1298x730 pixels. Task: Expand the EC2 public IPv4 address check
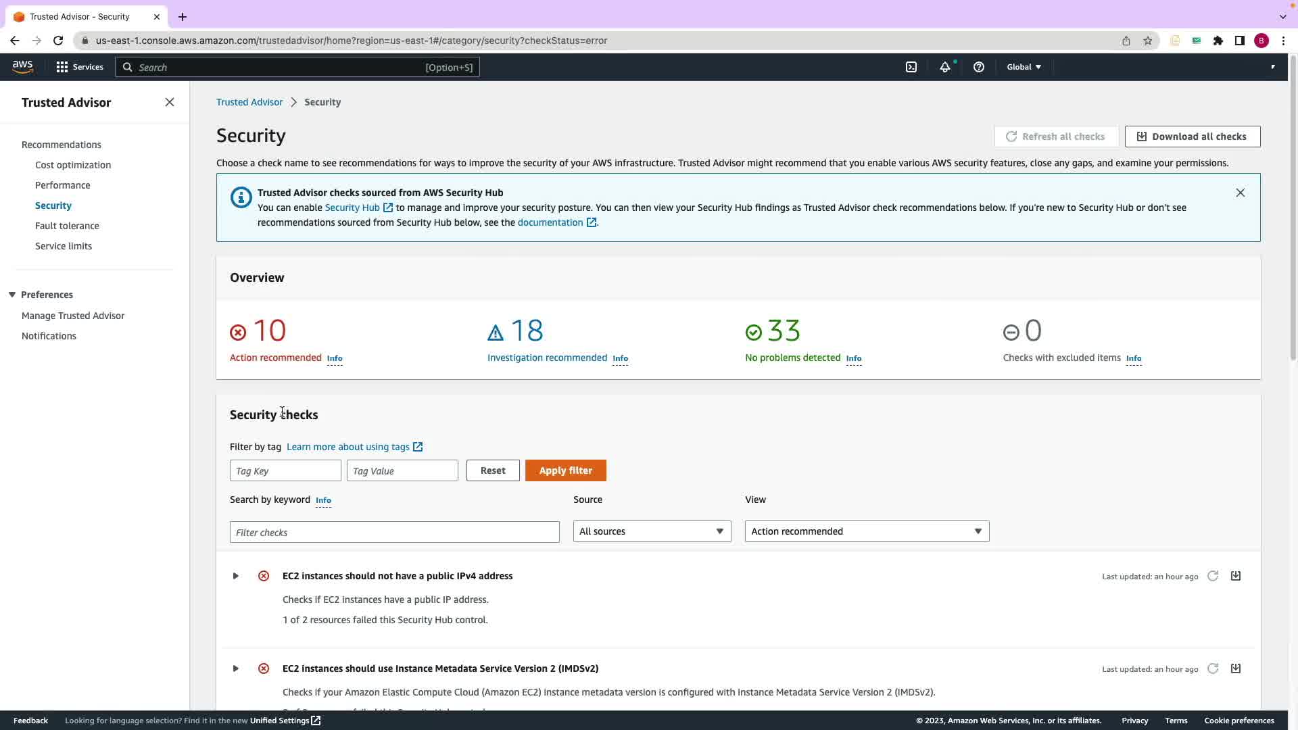tap(235, 576)
